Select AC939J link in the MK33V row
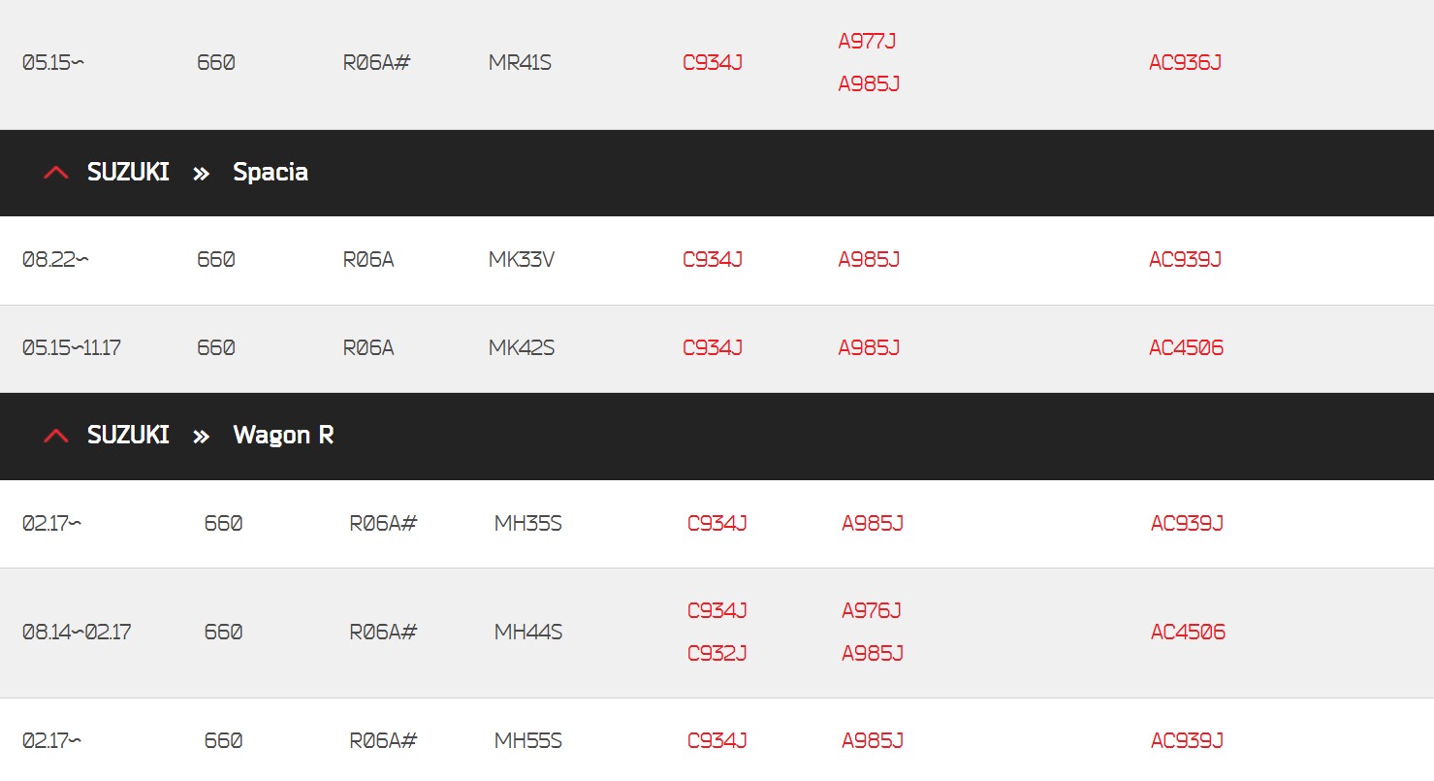1434x781 pixels. 1185,260
